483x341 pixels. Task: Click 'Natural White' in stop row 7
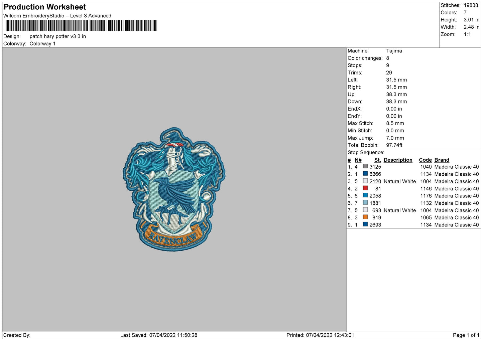click(400, 210)
